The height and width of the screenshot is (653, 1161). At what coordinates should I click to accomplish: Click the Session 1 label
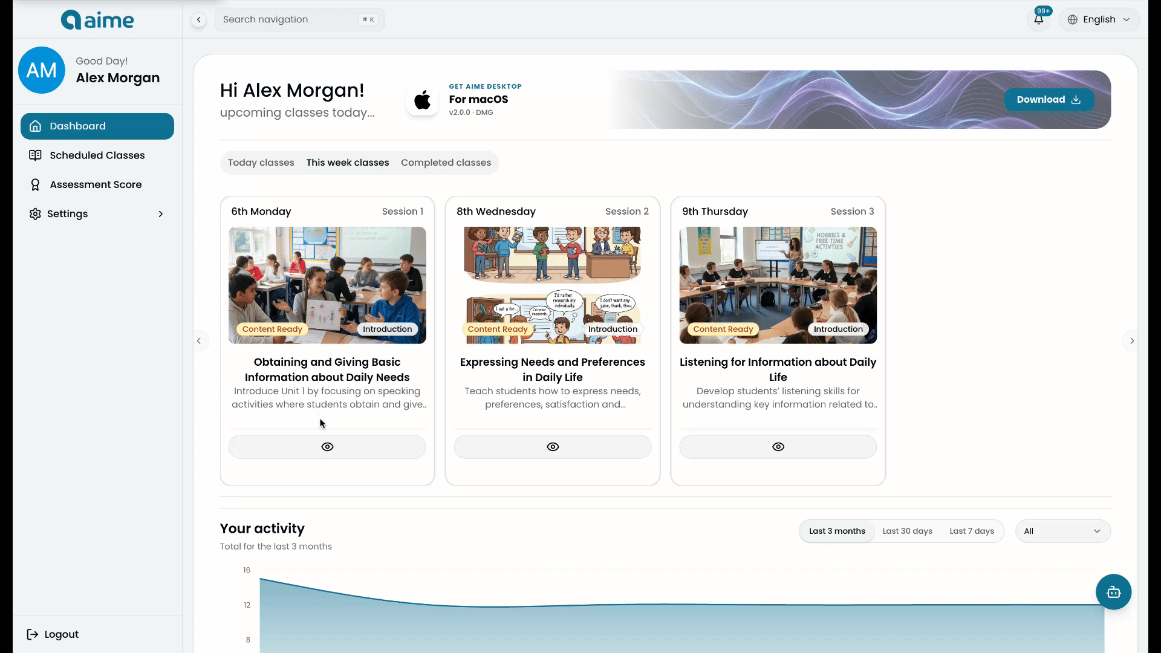point(403,212)
